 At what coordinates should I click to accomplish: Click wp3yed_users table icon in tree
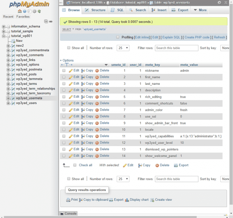click(13, 103)
